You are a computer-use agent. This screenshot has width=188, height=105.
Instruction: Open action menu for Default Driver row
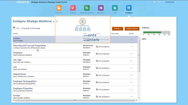coord(131,75)
